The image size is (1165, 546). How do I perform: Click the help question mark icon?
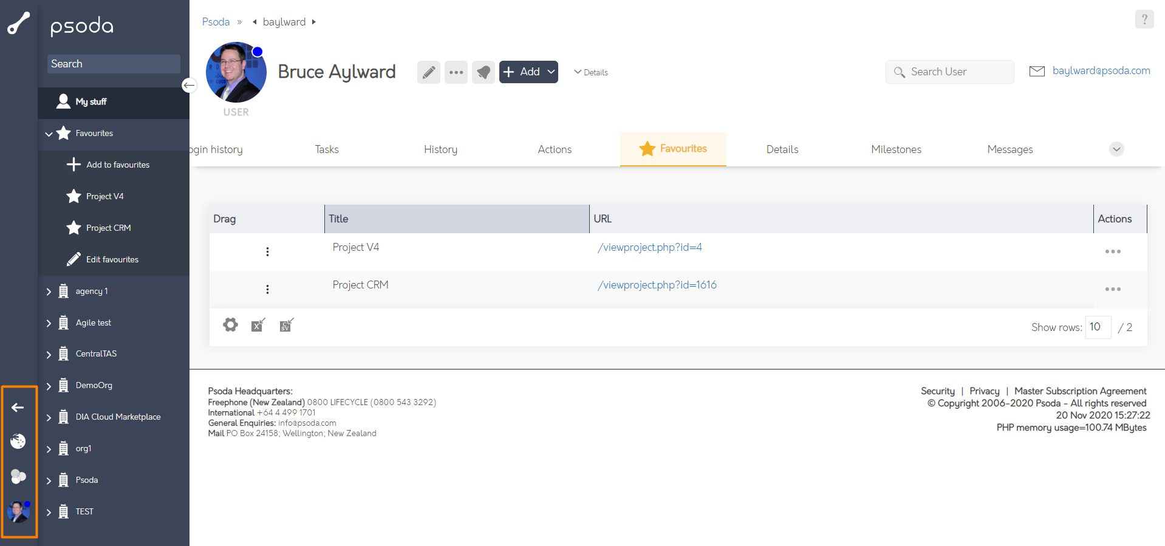[1144, 19]
